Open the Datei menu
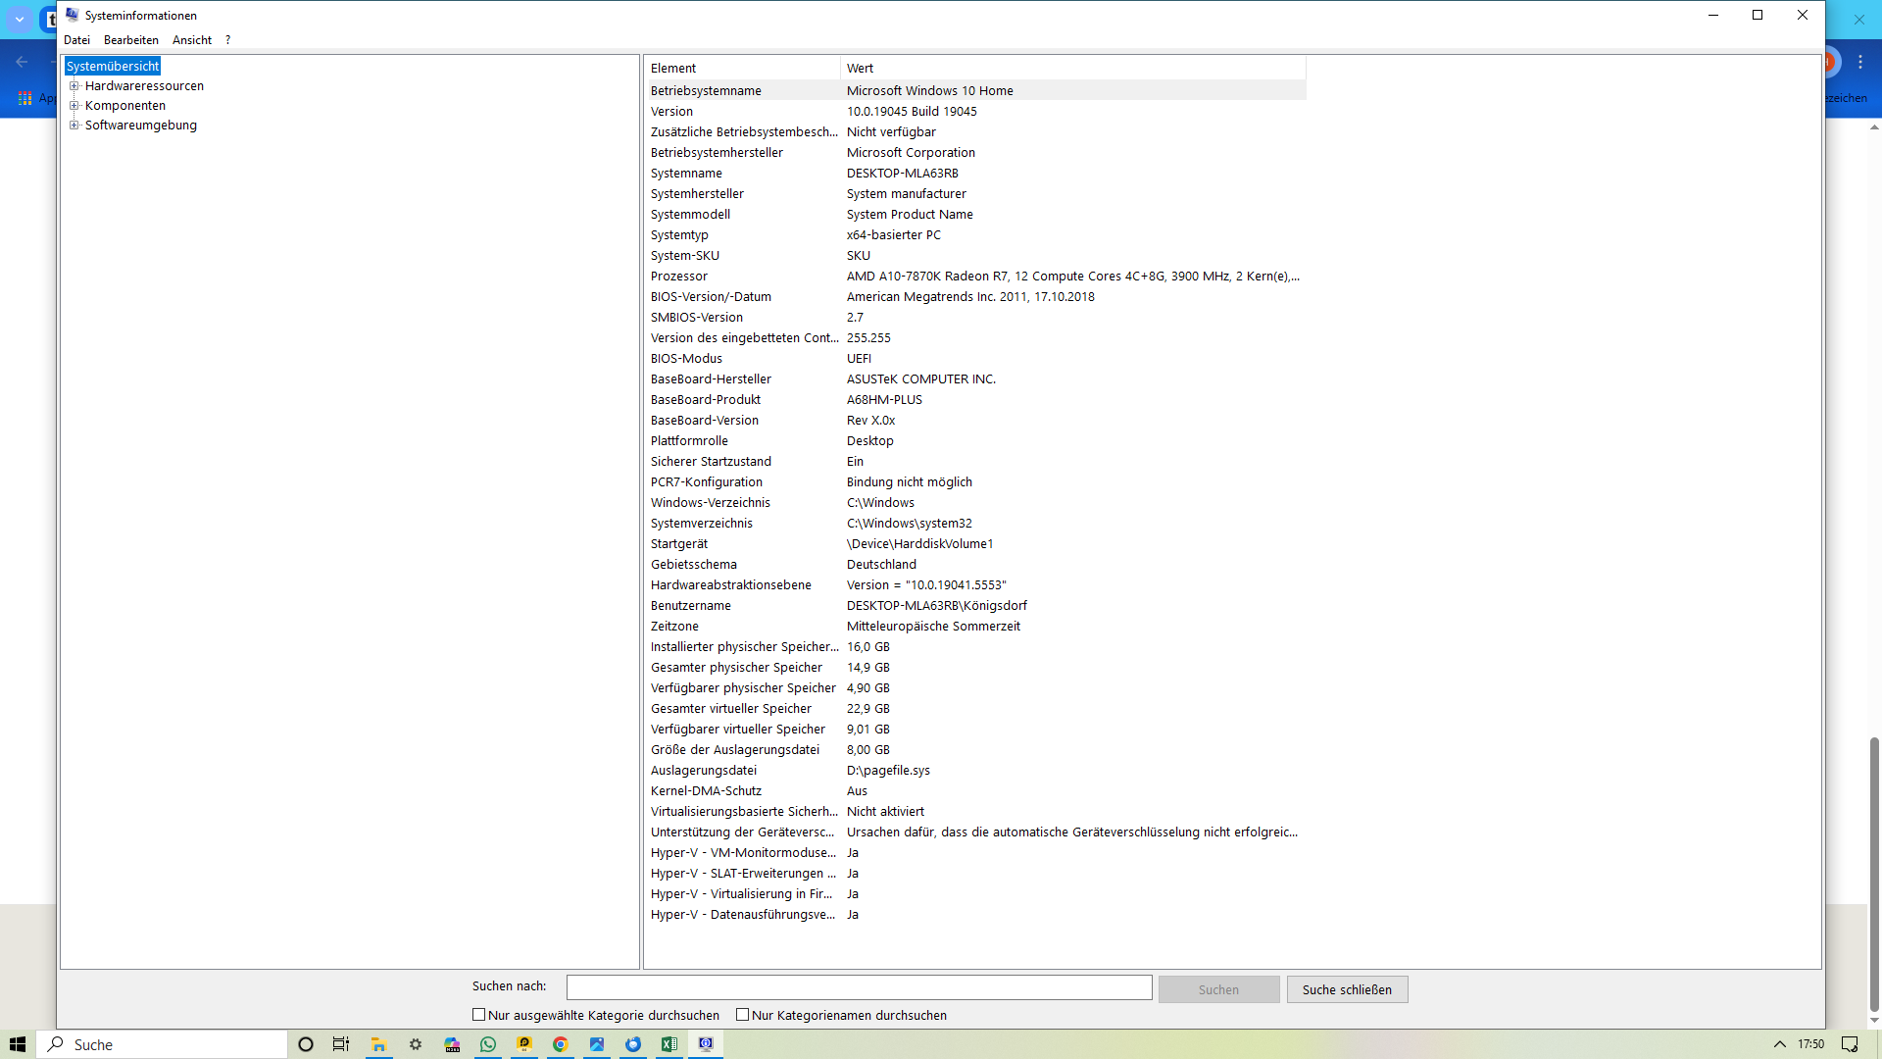The width and height of the screenshot is (1882, 1059). tap(76, 40)
